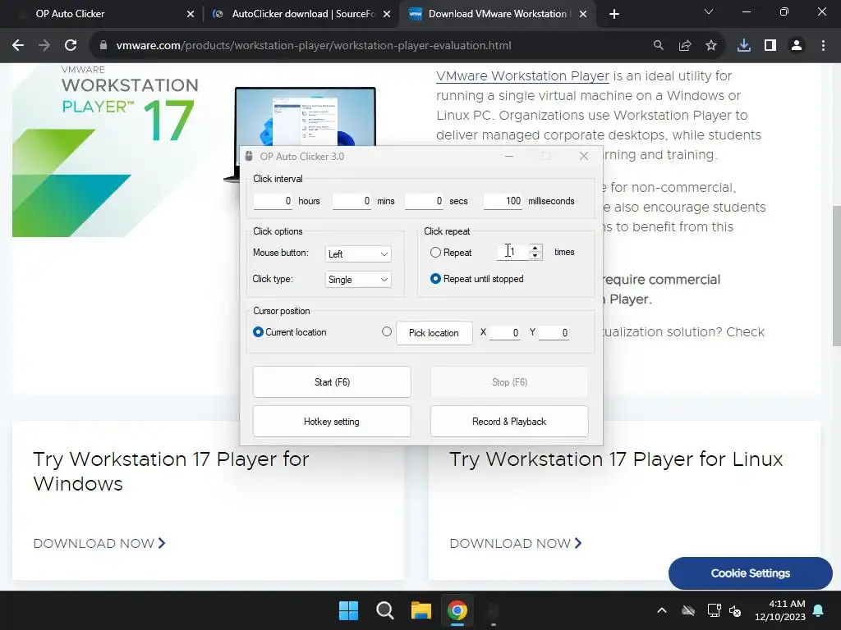Click Chrome icon in taskbar

pyautogui.click(x=457, y=610)
